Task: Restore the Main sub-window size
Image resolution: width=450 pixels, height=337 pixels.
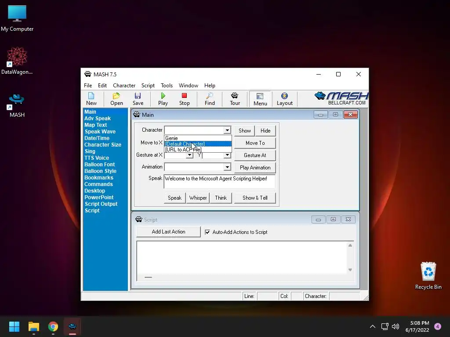Action: [x=335, y=115]
